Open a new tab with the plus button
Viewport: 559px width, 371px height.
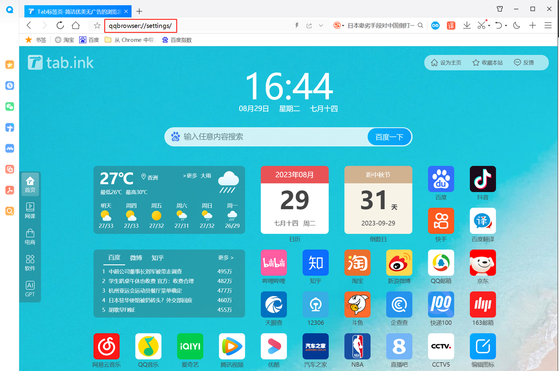pyautogui.click(x=139, y=11)
